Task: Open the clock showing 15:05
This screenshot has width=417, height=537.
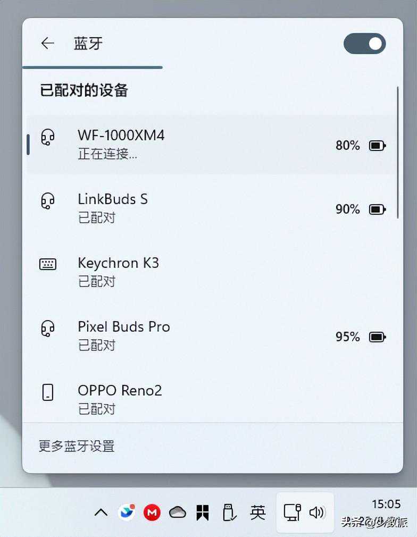Action: pos(386,504)
